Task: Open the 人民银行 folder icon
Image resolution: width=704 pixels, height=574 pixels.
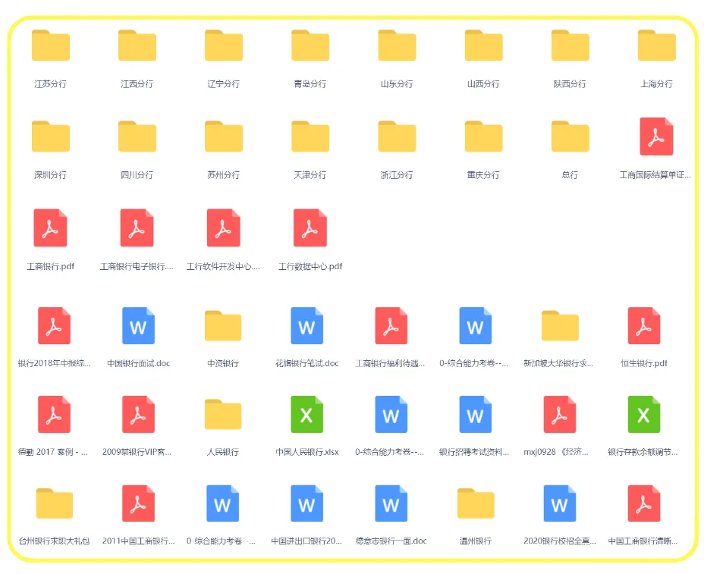Action: coord(223,414)
